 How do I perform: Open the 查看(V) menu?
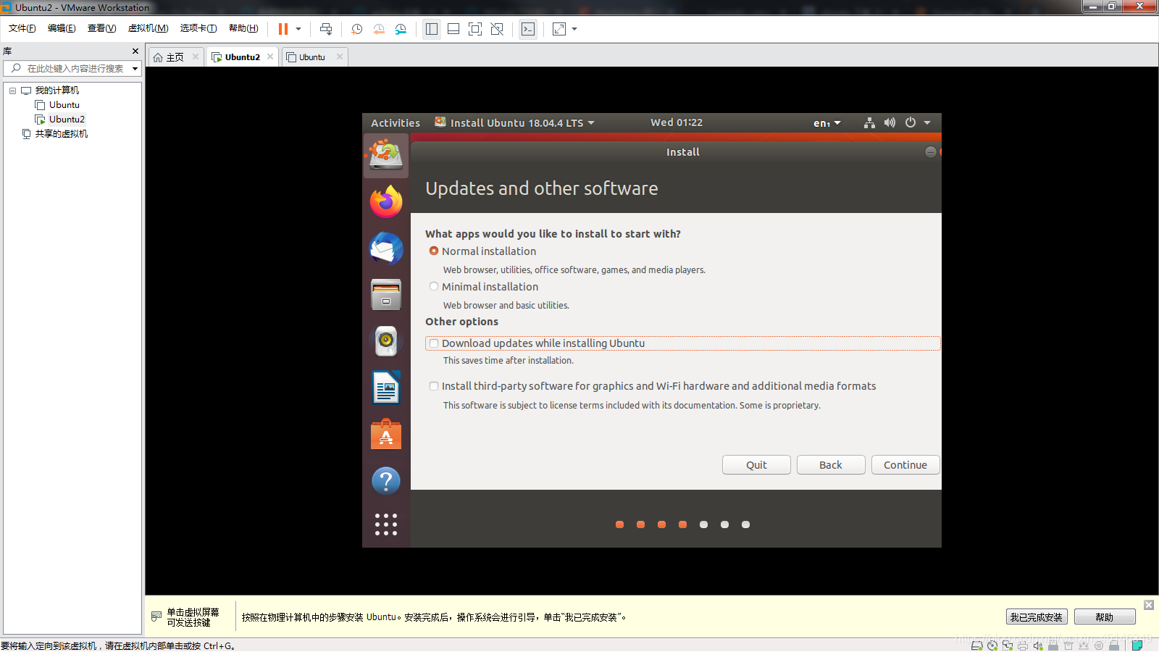tap(101, 28)
